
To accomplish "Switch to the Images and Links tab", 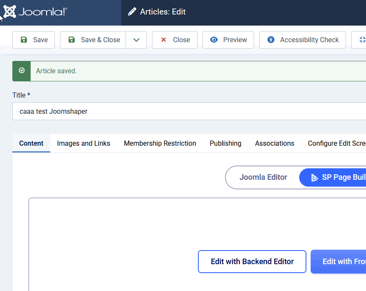I will pos(83,143).
